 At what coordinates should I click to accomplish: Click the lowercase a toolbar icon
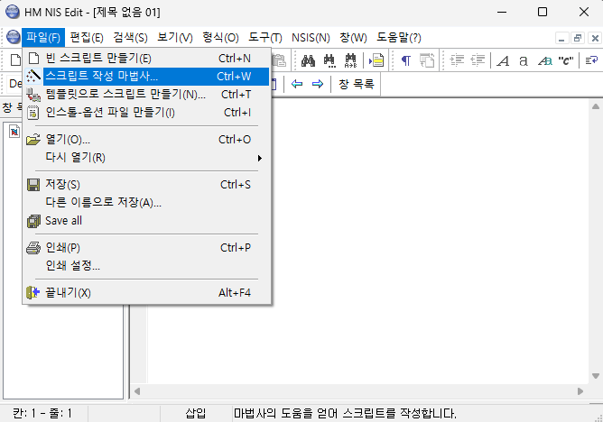pos(524,60)
